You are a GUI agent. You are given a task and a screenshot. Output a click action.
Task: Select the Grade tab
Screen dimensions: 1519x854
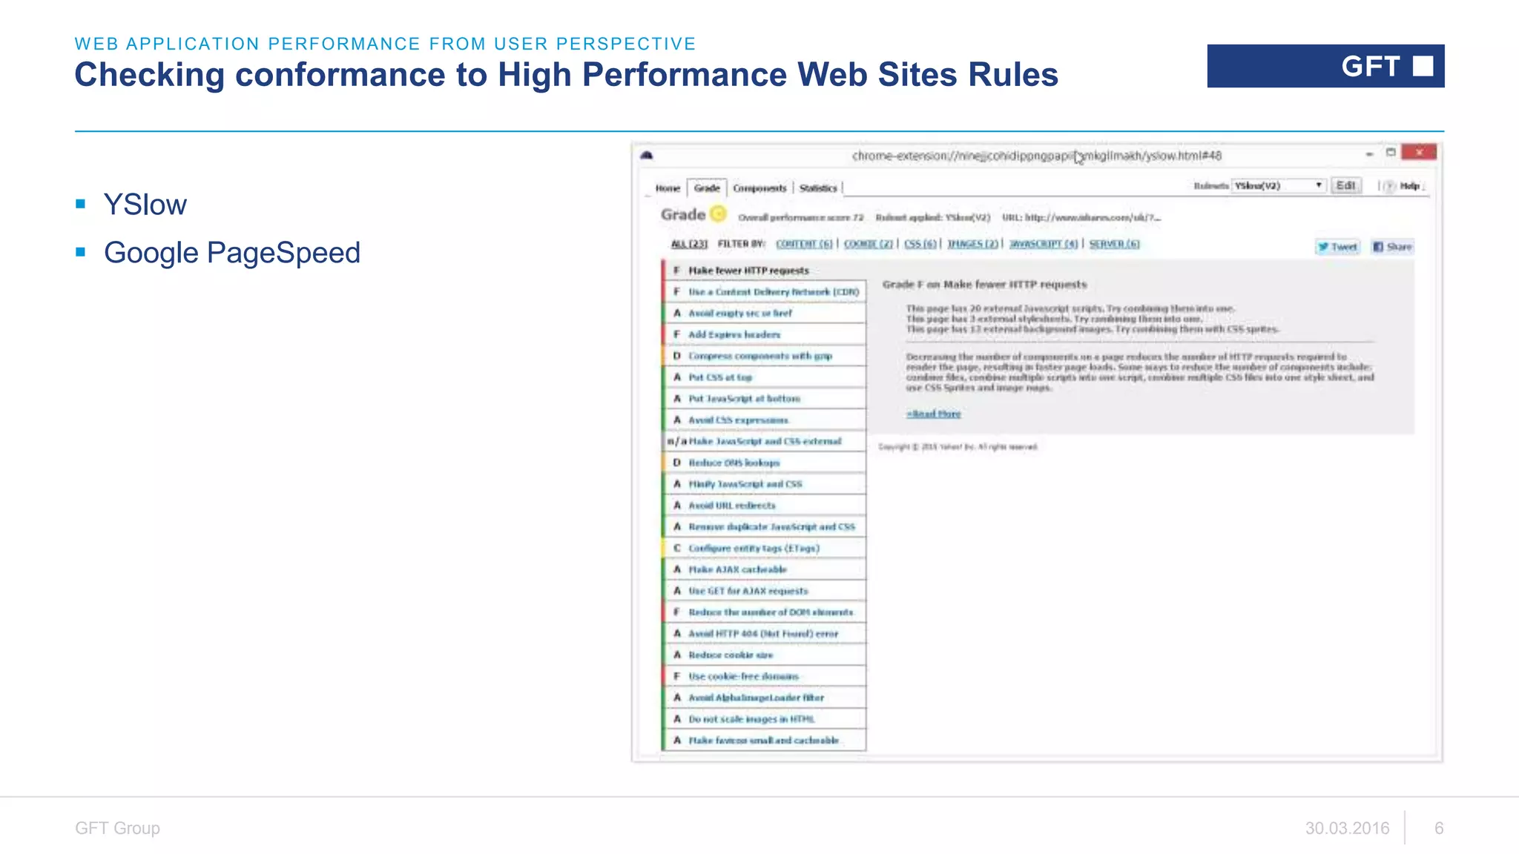[707, 188]
